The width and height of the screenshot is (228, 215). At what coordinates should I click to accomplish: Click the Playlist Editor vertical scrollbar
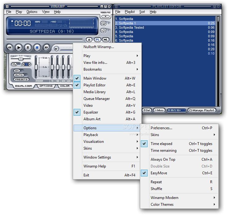(218, 61)
